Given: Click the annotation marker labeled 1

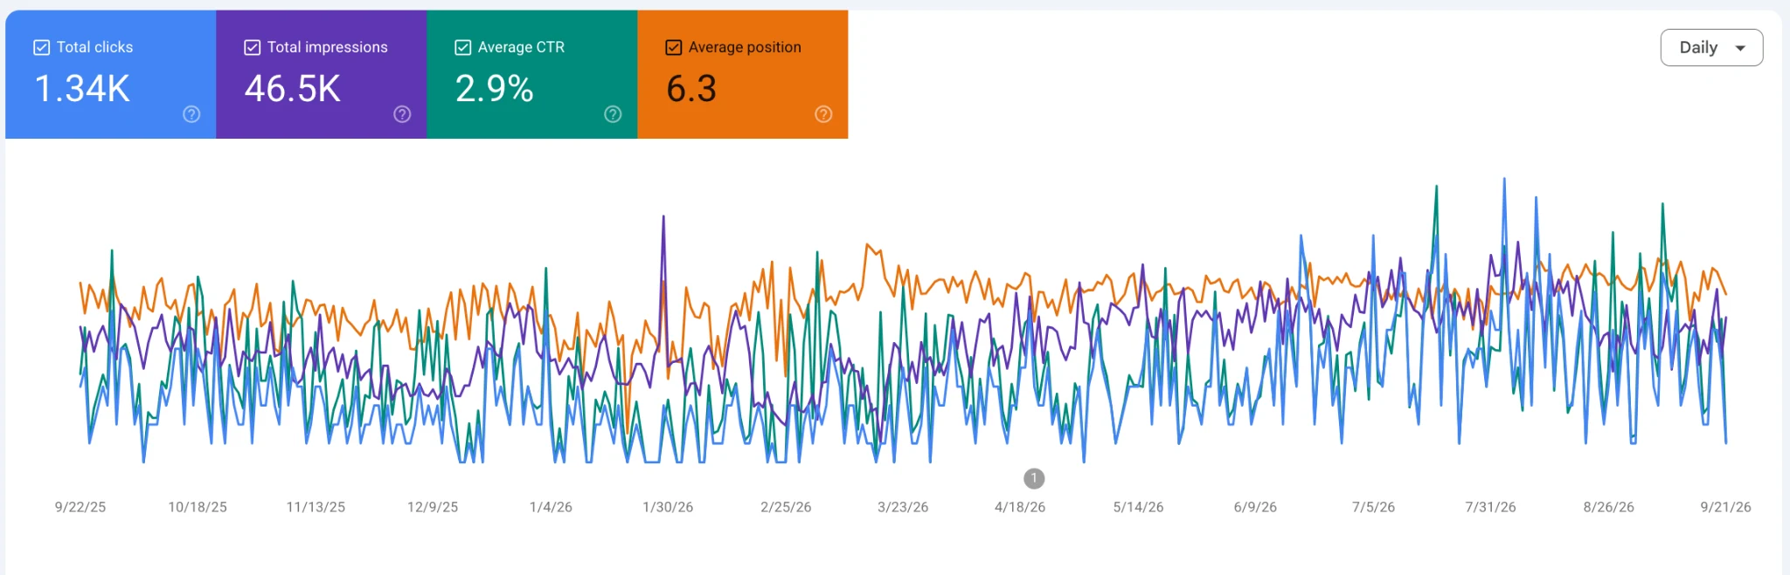Looking at the screenshot, I should tap(1034, 478).
